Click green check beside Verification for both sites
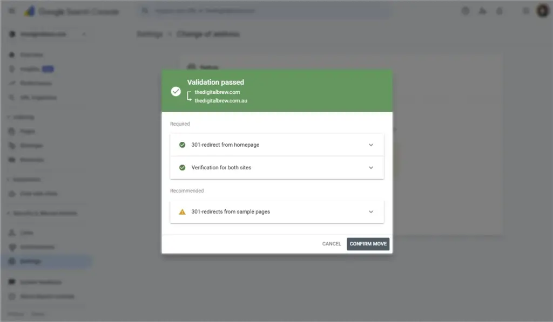The height and width of the screenshot is (322, 553). tap(182, 168)
